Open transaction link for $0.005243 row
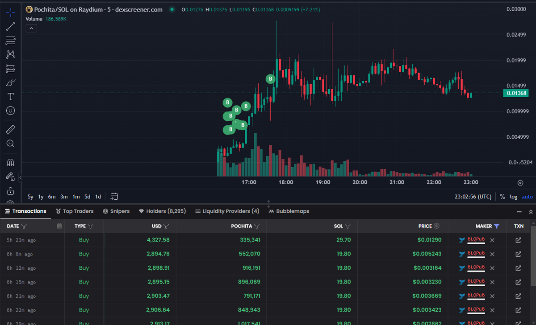Screen dimensions: 536x325 [519, 254]
